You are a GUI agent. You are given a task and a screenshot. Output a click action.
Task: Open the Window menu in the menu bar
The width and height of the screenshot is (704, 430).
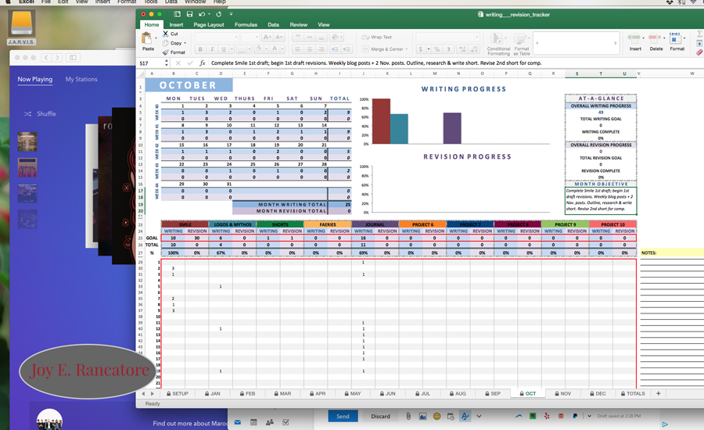pos(196,2)
